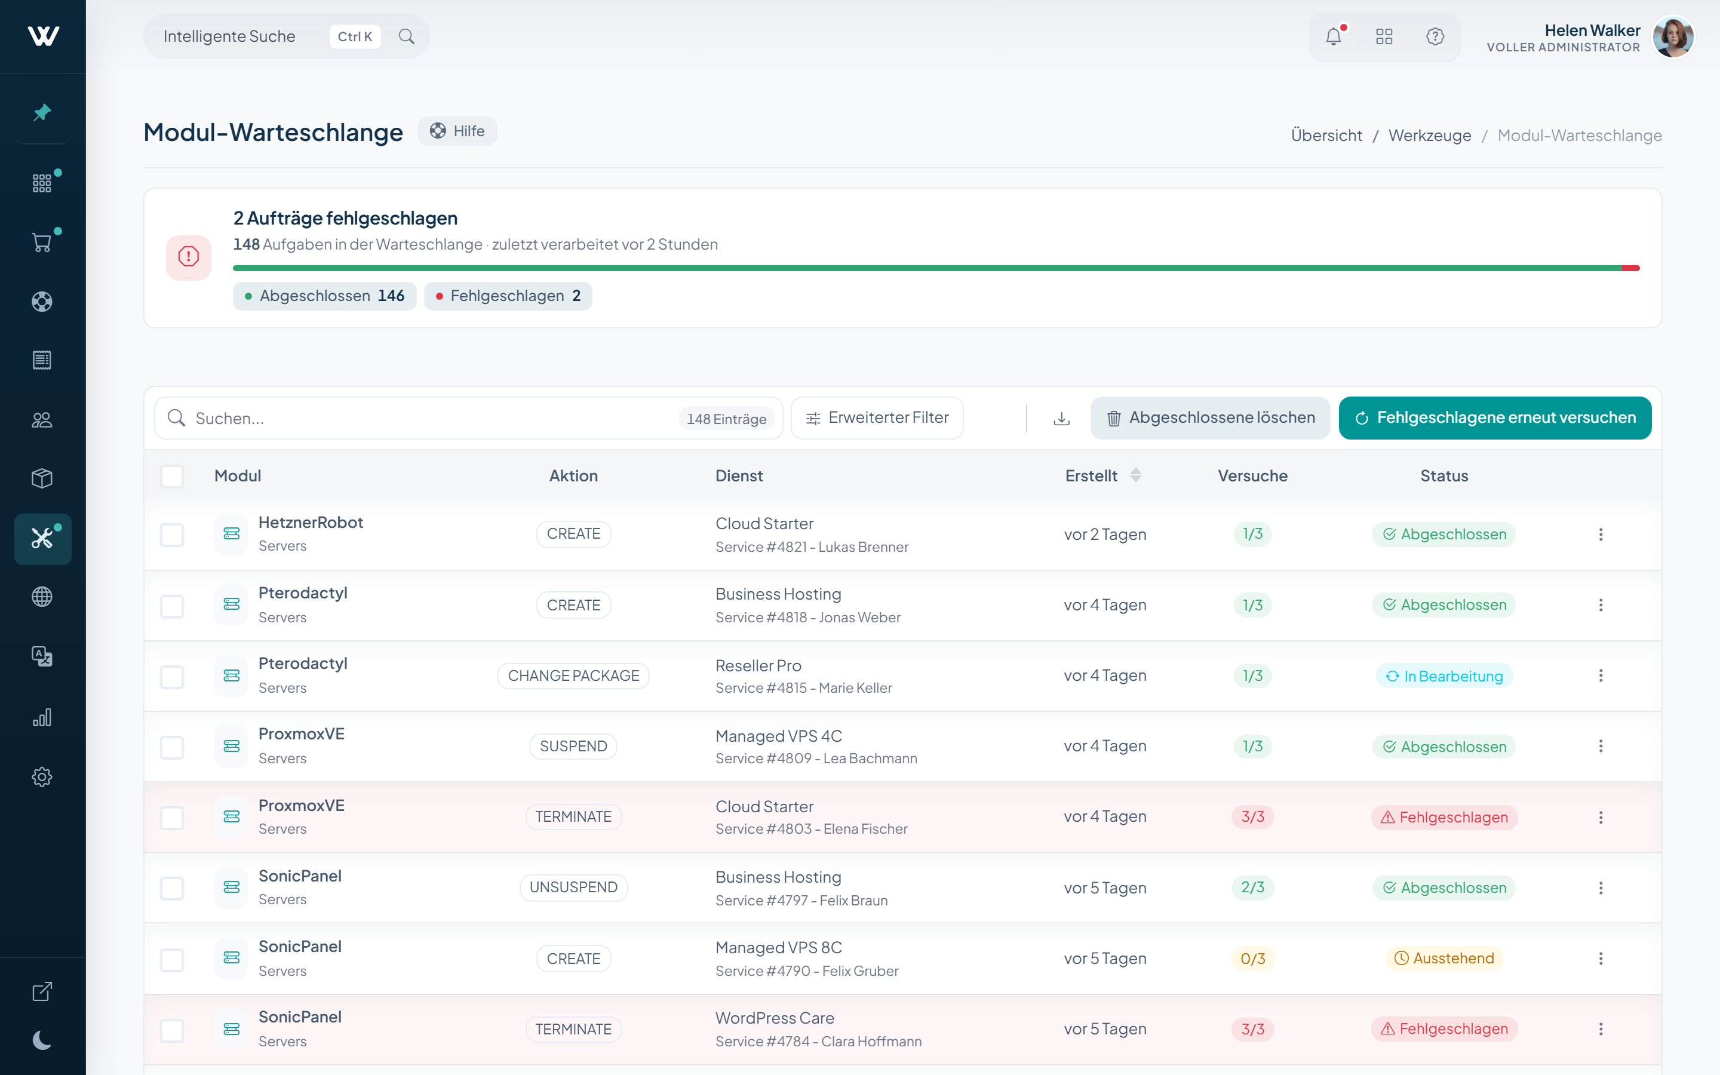Click the In Bearbeitung status badge
This screenshot has height=1075, width=1720.
click(x=1444, y=676)
